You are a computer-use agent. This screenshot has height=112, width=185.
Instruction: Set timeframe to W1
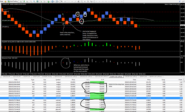[119, 1]
